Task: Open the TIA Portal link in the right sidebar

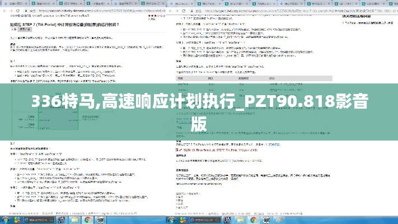Action: [x=368, y=23]
